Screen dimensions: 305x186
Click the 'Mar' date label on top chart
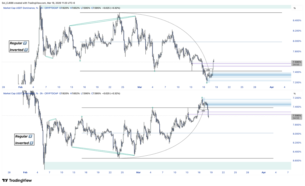coord(140,87)
